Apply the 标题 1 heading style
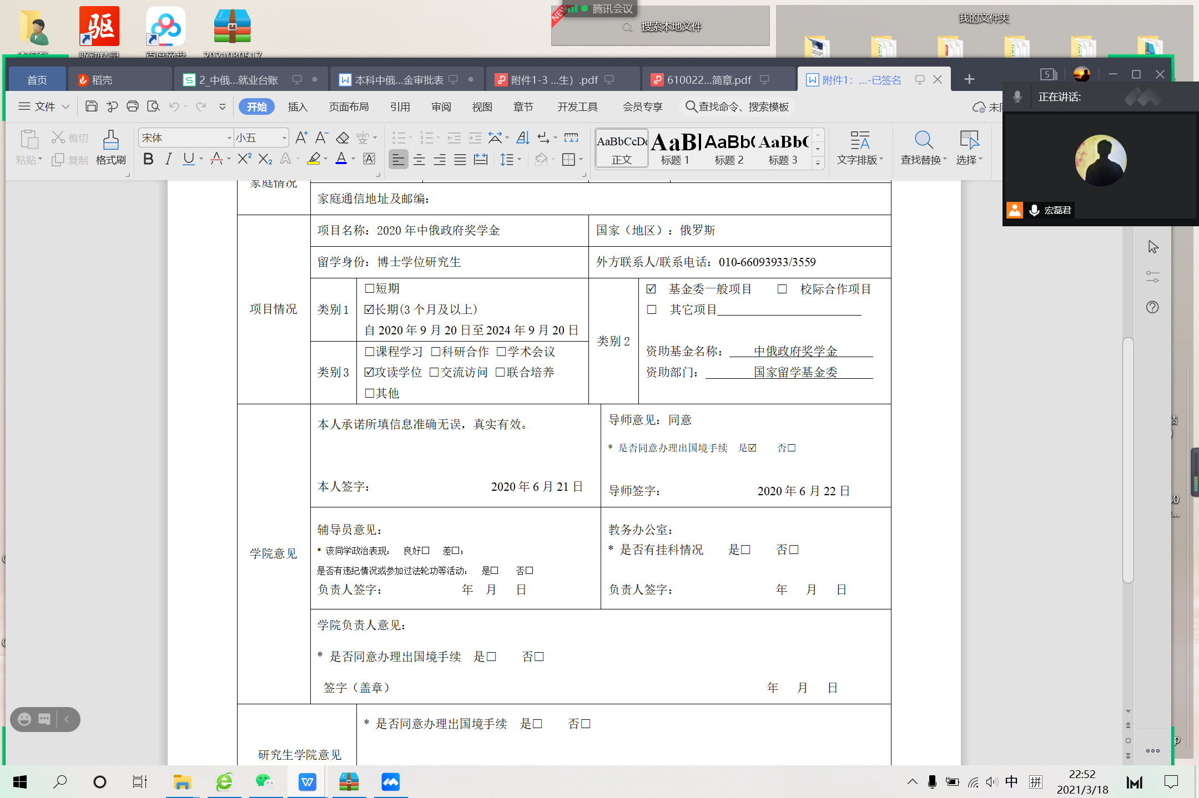1199x798 pixels. tap(674, 149)
